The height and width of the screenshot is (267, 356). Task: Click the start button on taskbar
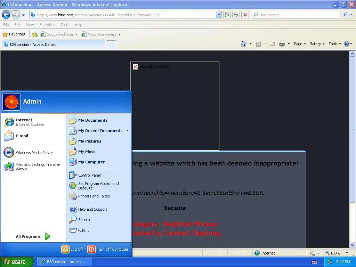coord(17,262)
